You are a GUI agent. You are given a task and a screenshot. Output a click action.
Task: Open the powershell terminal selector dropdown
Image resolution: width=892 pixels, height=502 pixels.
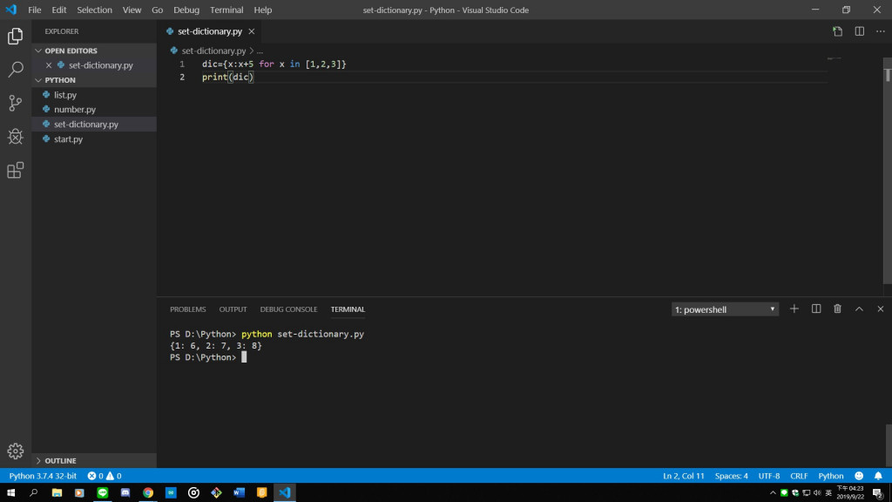pyautogui.click(x=725, y=309)
